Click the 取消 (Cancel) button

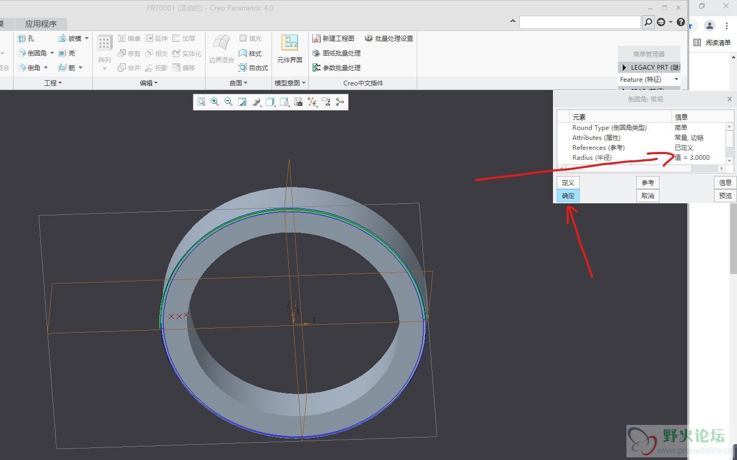click(648, 195)
